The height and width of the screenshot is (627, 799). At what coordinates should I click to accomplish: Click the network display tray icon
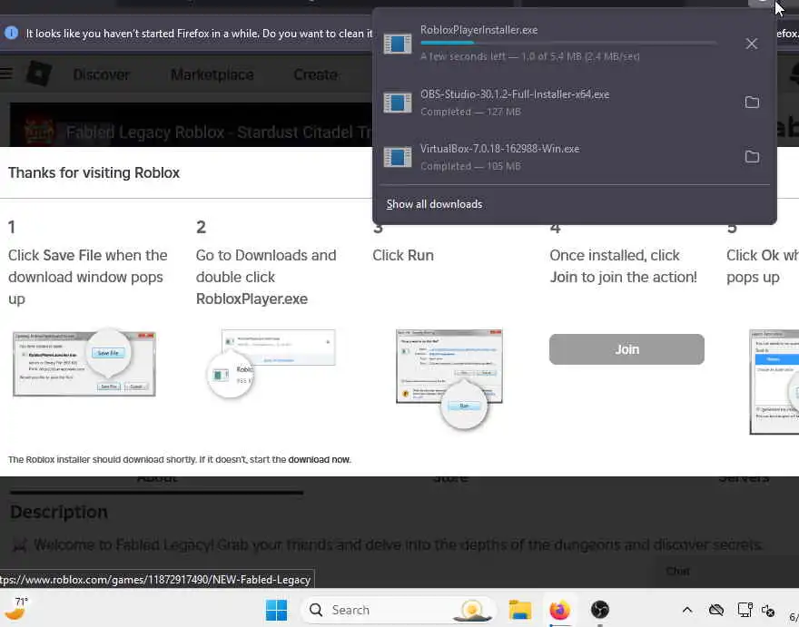(x=745, y=610)
